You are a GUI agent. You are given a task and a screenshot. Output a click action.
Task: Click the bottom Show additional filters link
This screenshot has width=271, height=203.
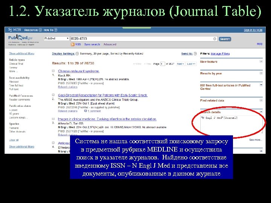[21, 147]
